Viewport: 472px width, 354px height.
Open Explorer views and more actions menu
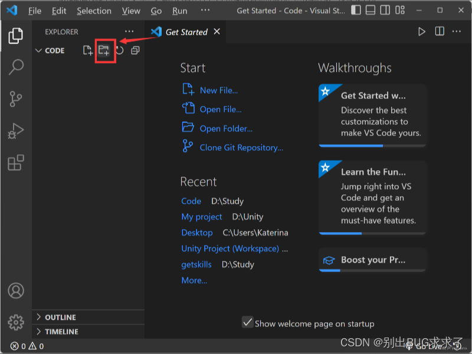tap(129, 32)
